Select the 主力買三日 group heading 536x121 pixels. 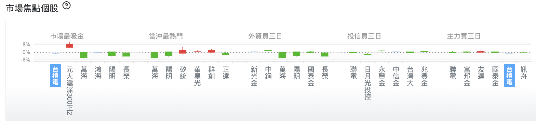tap(464, 36)
